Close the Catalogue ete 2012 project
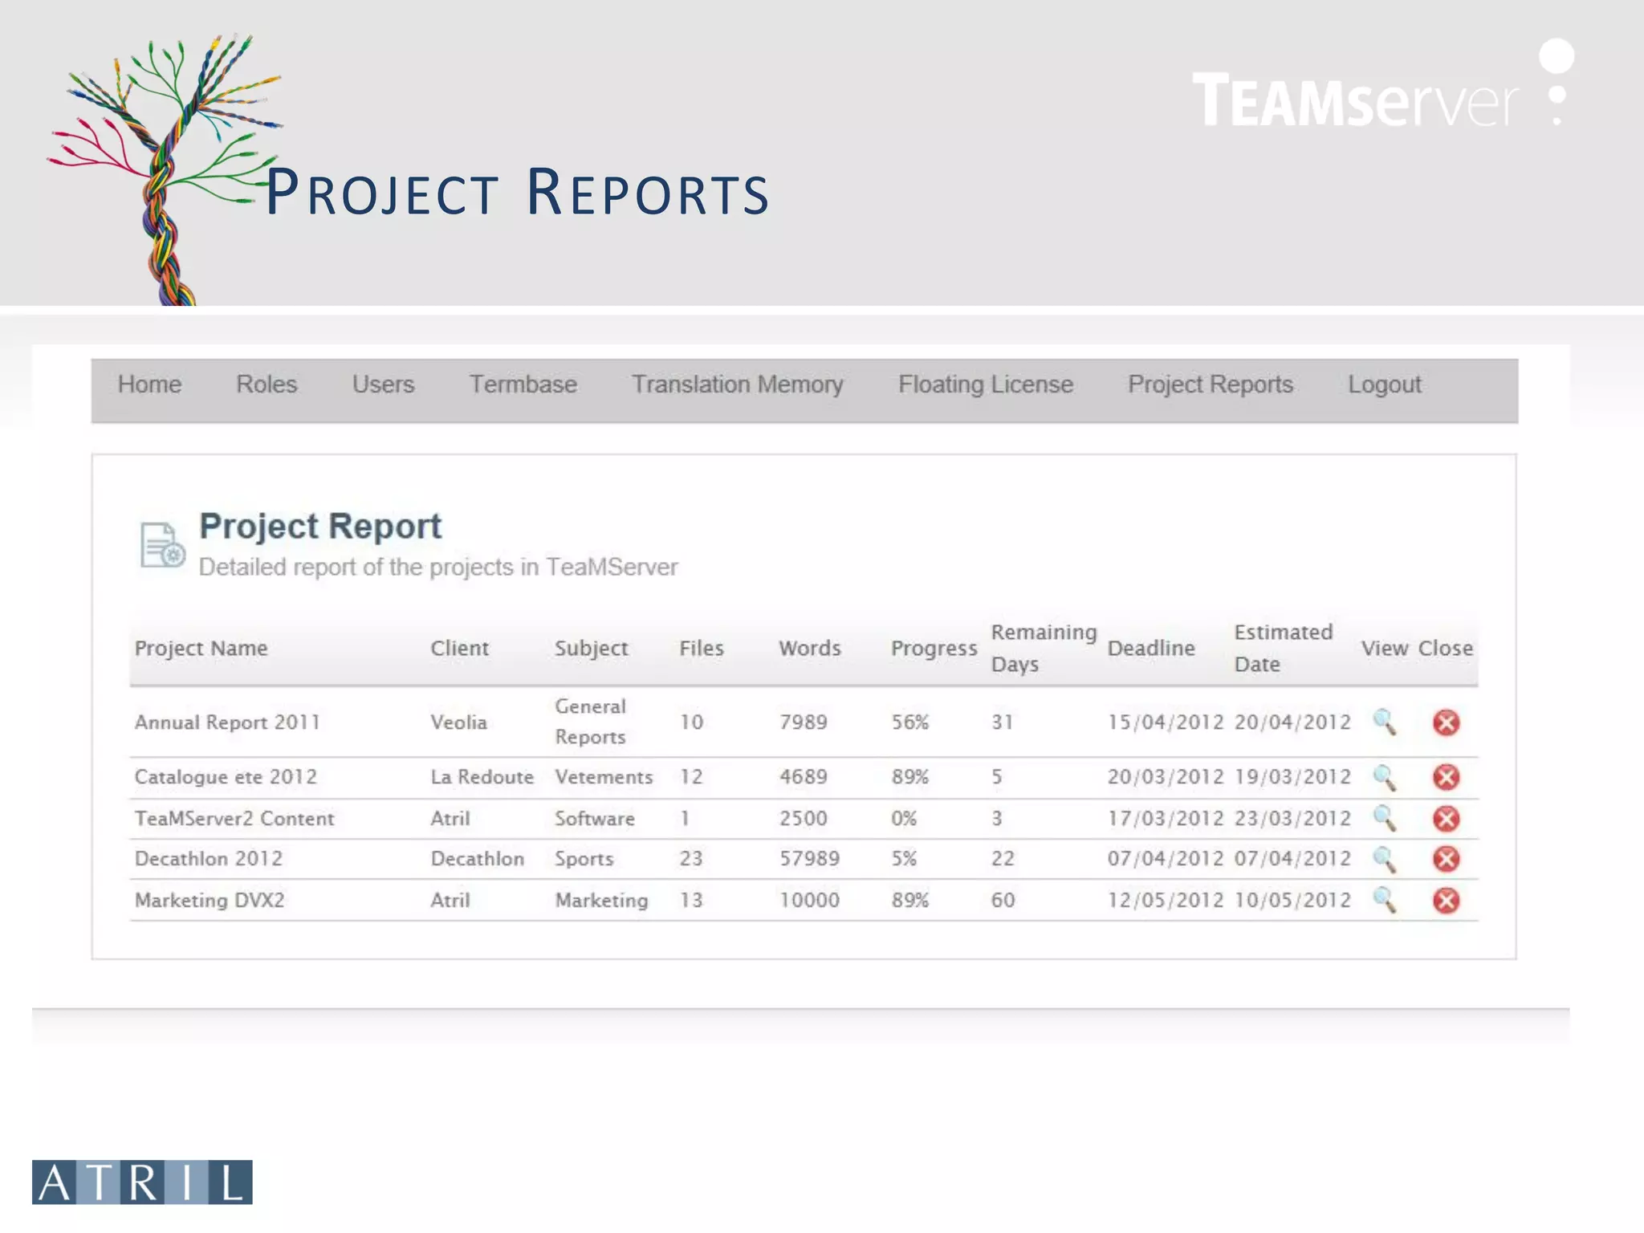1644x1233 pixels. [x=1446, y=777]
